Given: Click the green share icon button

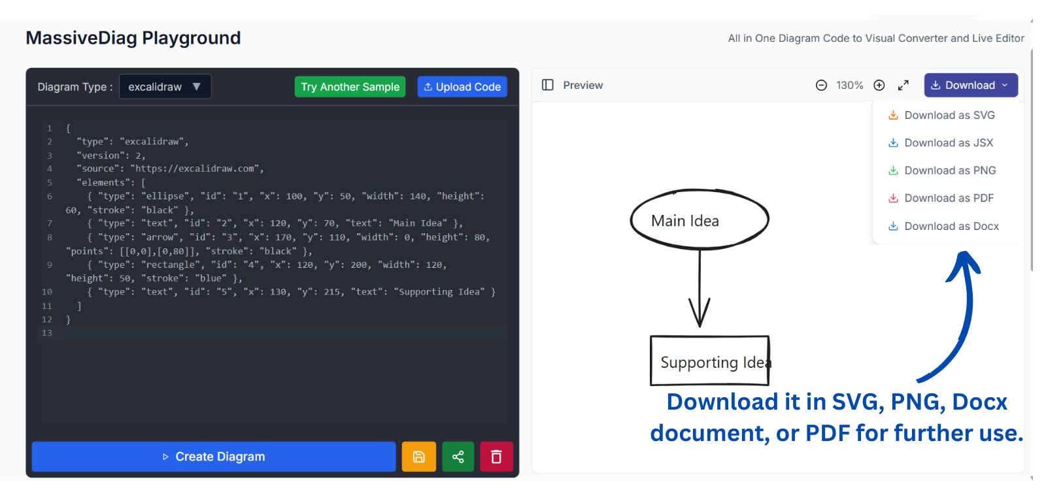Looking at the screenshot, I should [458, 457].
